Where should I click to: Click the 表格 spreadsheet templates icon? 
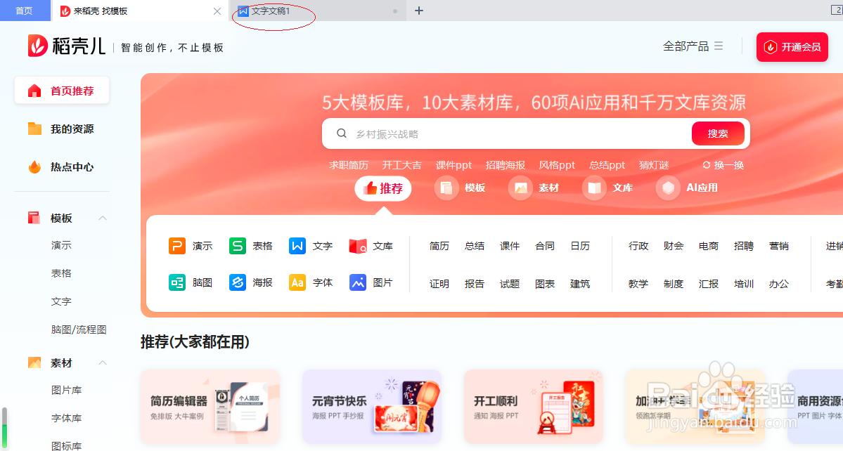[237, 246]
